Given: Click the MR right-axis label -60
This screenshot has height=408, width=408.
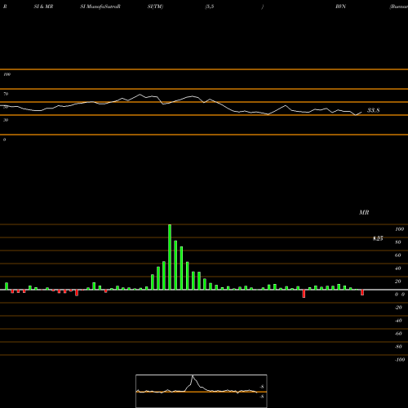Looking at the screenshot, I should pos(398,334).
